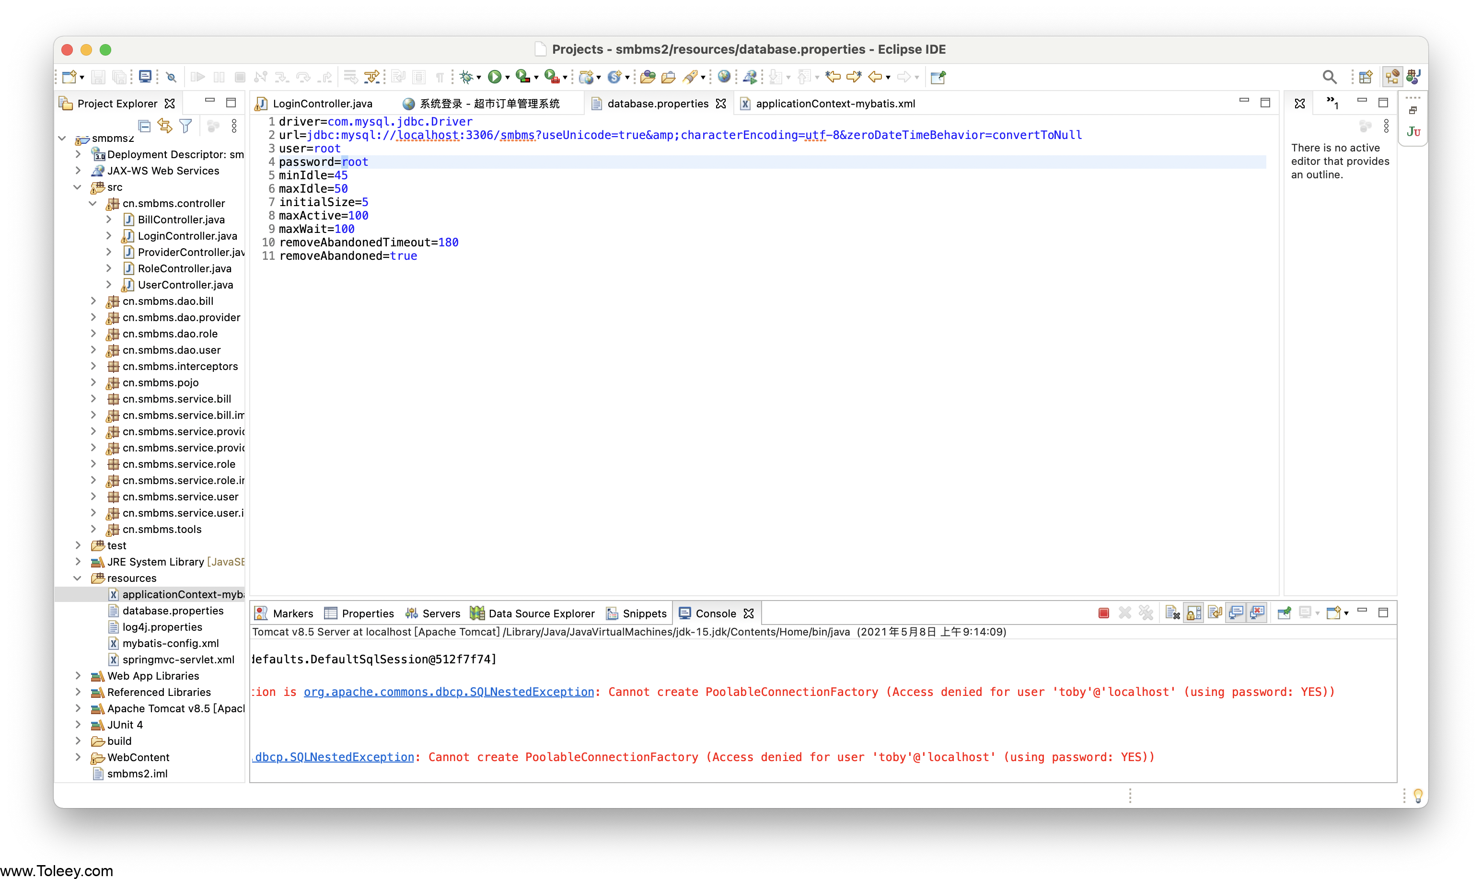Click the search magnifier icon in toolbar
1482x879 pixels.
(1329, 77)
